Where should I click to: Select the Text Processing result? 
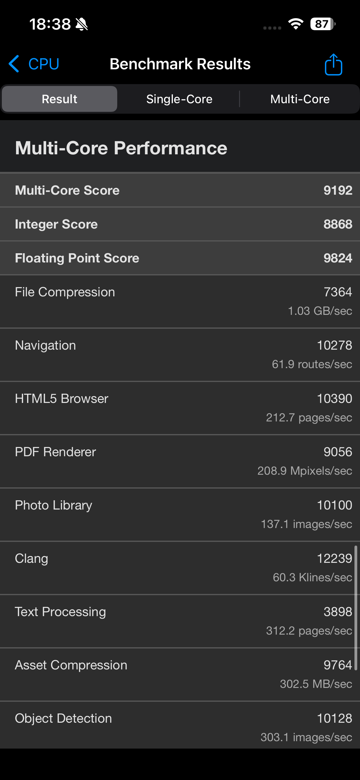(180, 621)
